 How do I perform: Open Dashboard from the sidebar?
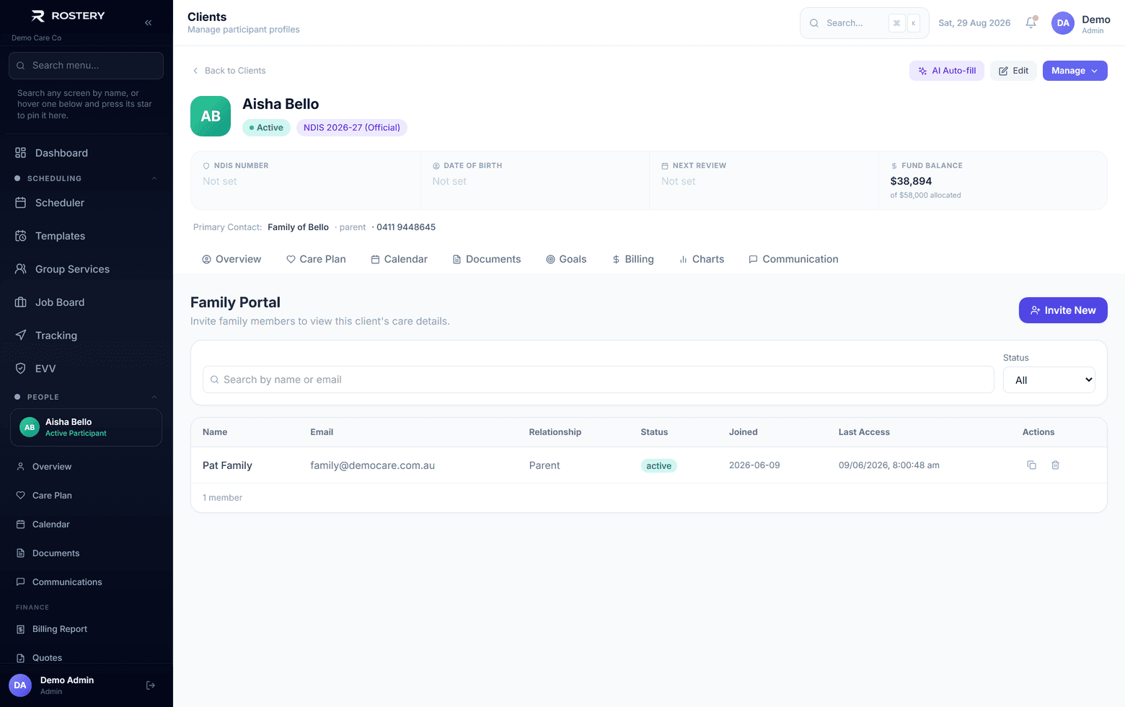click(87, 153)
